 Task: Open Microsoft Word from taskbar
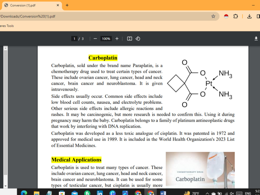tap(163, 193)
